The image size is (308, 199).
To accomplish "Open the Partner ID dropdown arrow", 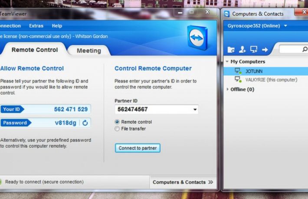I will point(195,110).
